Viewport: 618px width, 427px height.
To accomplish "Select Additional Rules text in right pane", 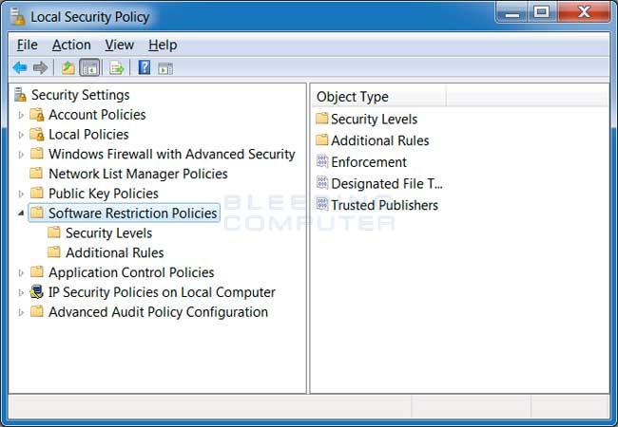I will click(x=380, y=140).
